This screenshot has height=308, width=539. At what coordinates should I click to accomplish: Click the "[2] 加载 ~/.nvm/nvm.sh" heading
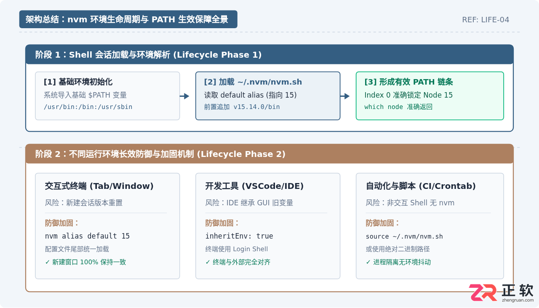point(253,82)
